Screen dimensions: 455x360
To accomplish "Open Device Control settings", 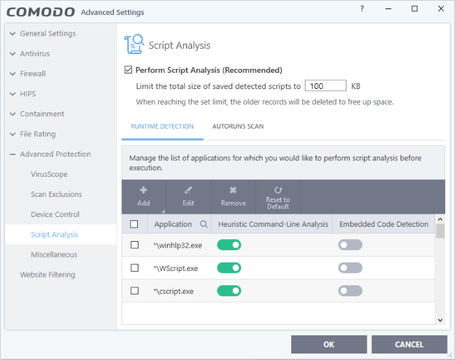I will pos(55,214).
